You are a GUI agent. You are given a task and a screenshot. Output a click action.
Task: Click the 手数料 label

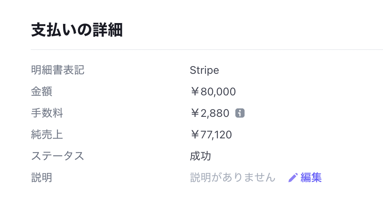coord(47,113)
